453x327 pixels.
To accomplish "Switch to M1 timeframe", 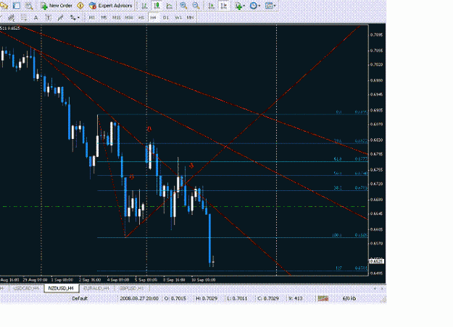I will pyautogui.click(x=92, y=17).
